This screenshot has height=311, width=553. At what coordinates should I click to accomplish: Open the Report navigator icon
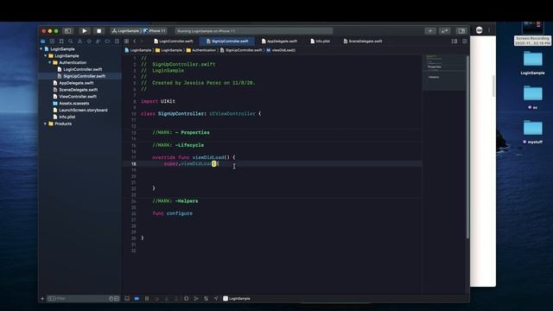[x=117, y=41]
